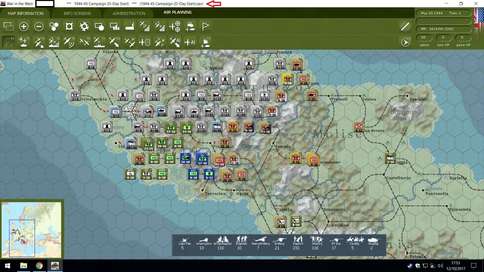Click the minimap overview of Europe

point(32,230)
